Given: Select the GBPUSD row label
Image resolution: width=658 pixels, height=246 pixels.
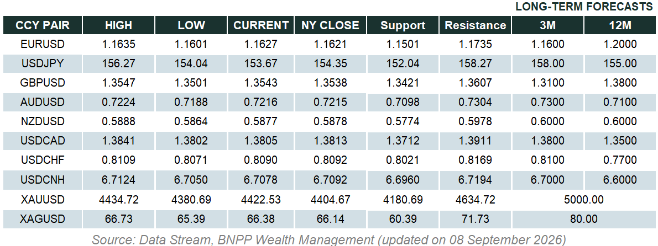Looking at the screenshot, I should pos(43,82).
